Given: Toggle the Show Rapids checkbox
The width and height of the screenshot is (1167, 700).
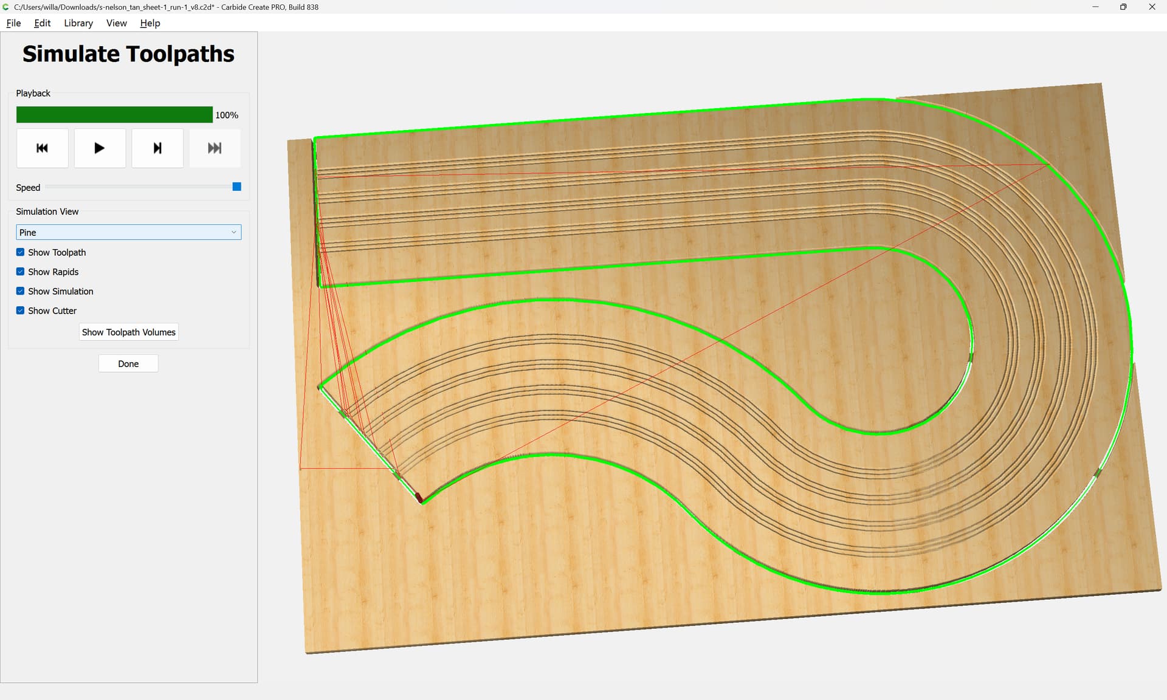Looking at the screenshot, I should tap(21, 272).
